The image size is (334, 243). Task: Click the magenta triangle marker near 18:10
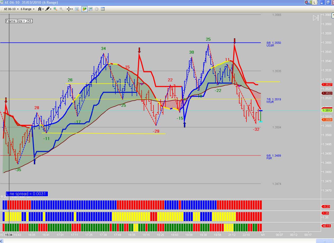[x=142, y=84]
